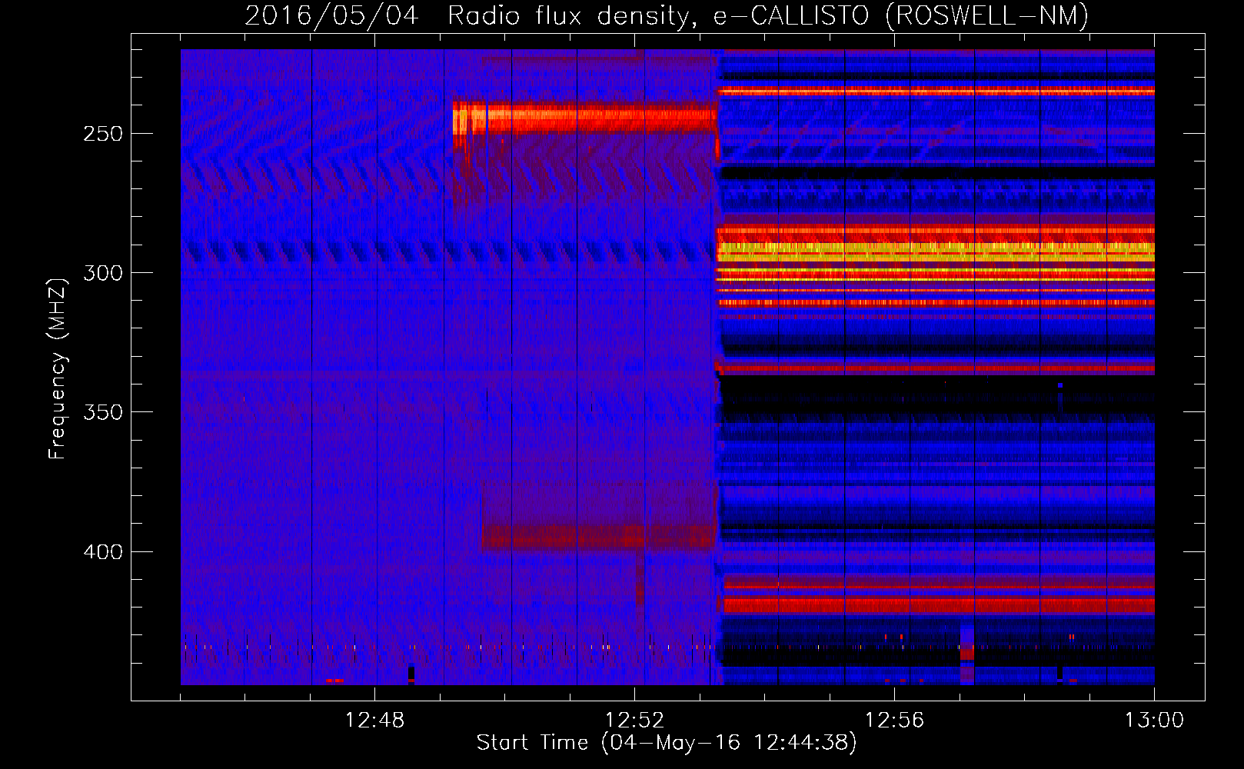Click the bright red burst band near 250 MHz
This screenshot has width=1244, height=769.
584,118
